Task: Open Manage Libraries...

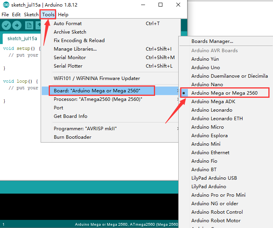Action: coord(111,49)
